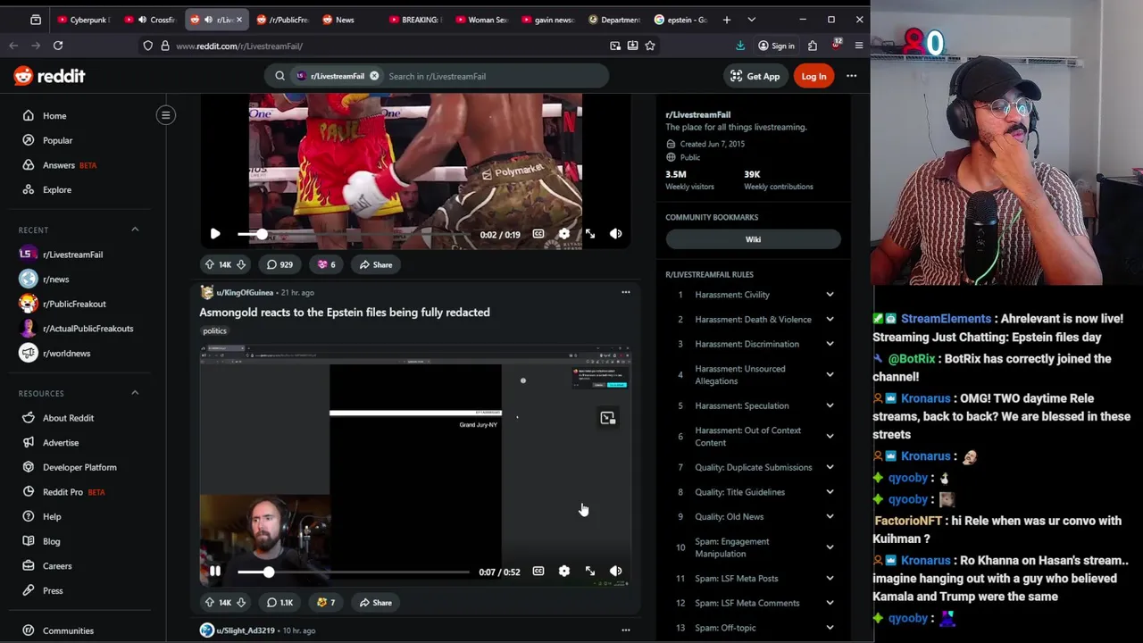Give an award on the boxing post
The width and height of the screenshot is (1143, 643).
(326, 264)
